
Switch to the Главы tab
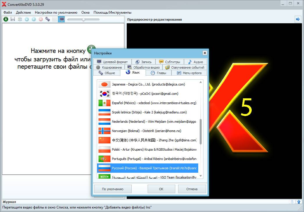coord(159,73)
